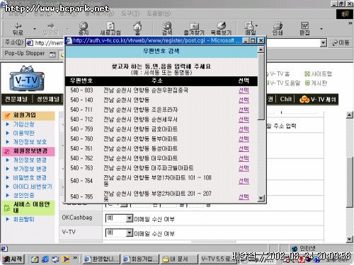Click the Forward (앞으로) toolbar button
Viewport: 354px width, 265px height.
[x=51, y=29]
